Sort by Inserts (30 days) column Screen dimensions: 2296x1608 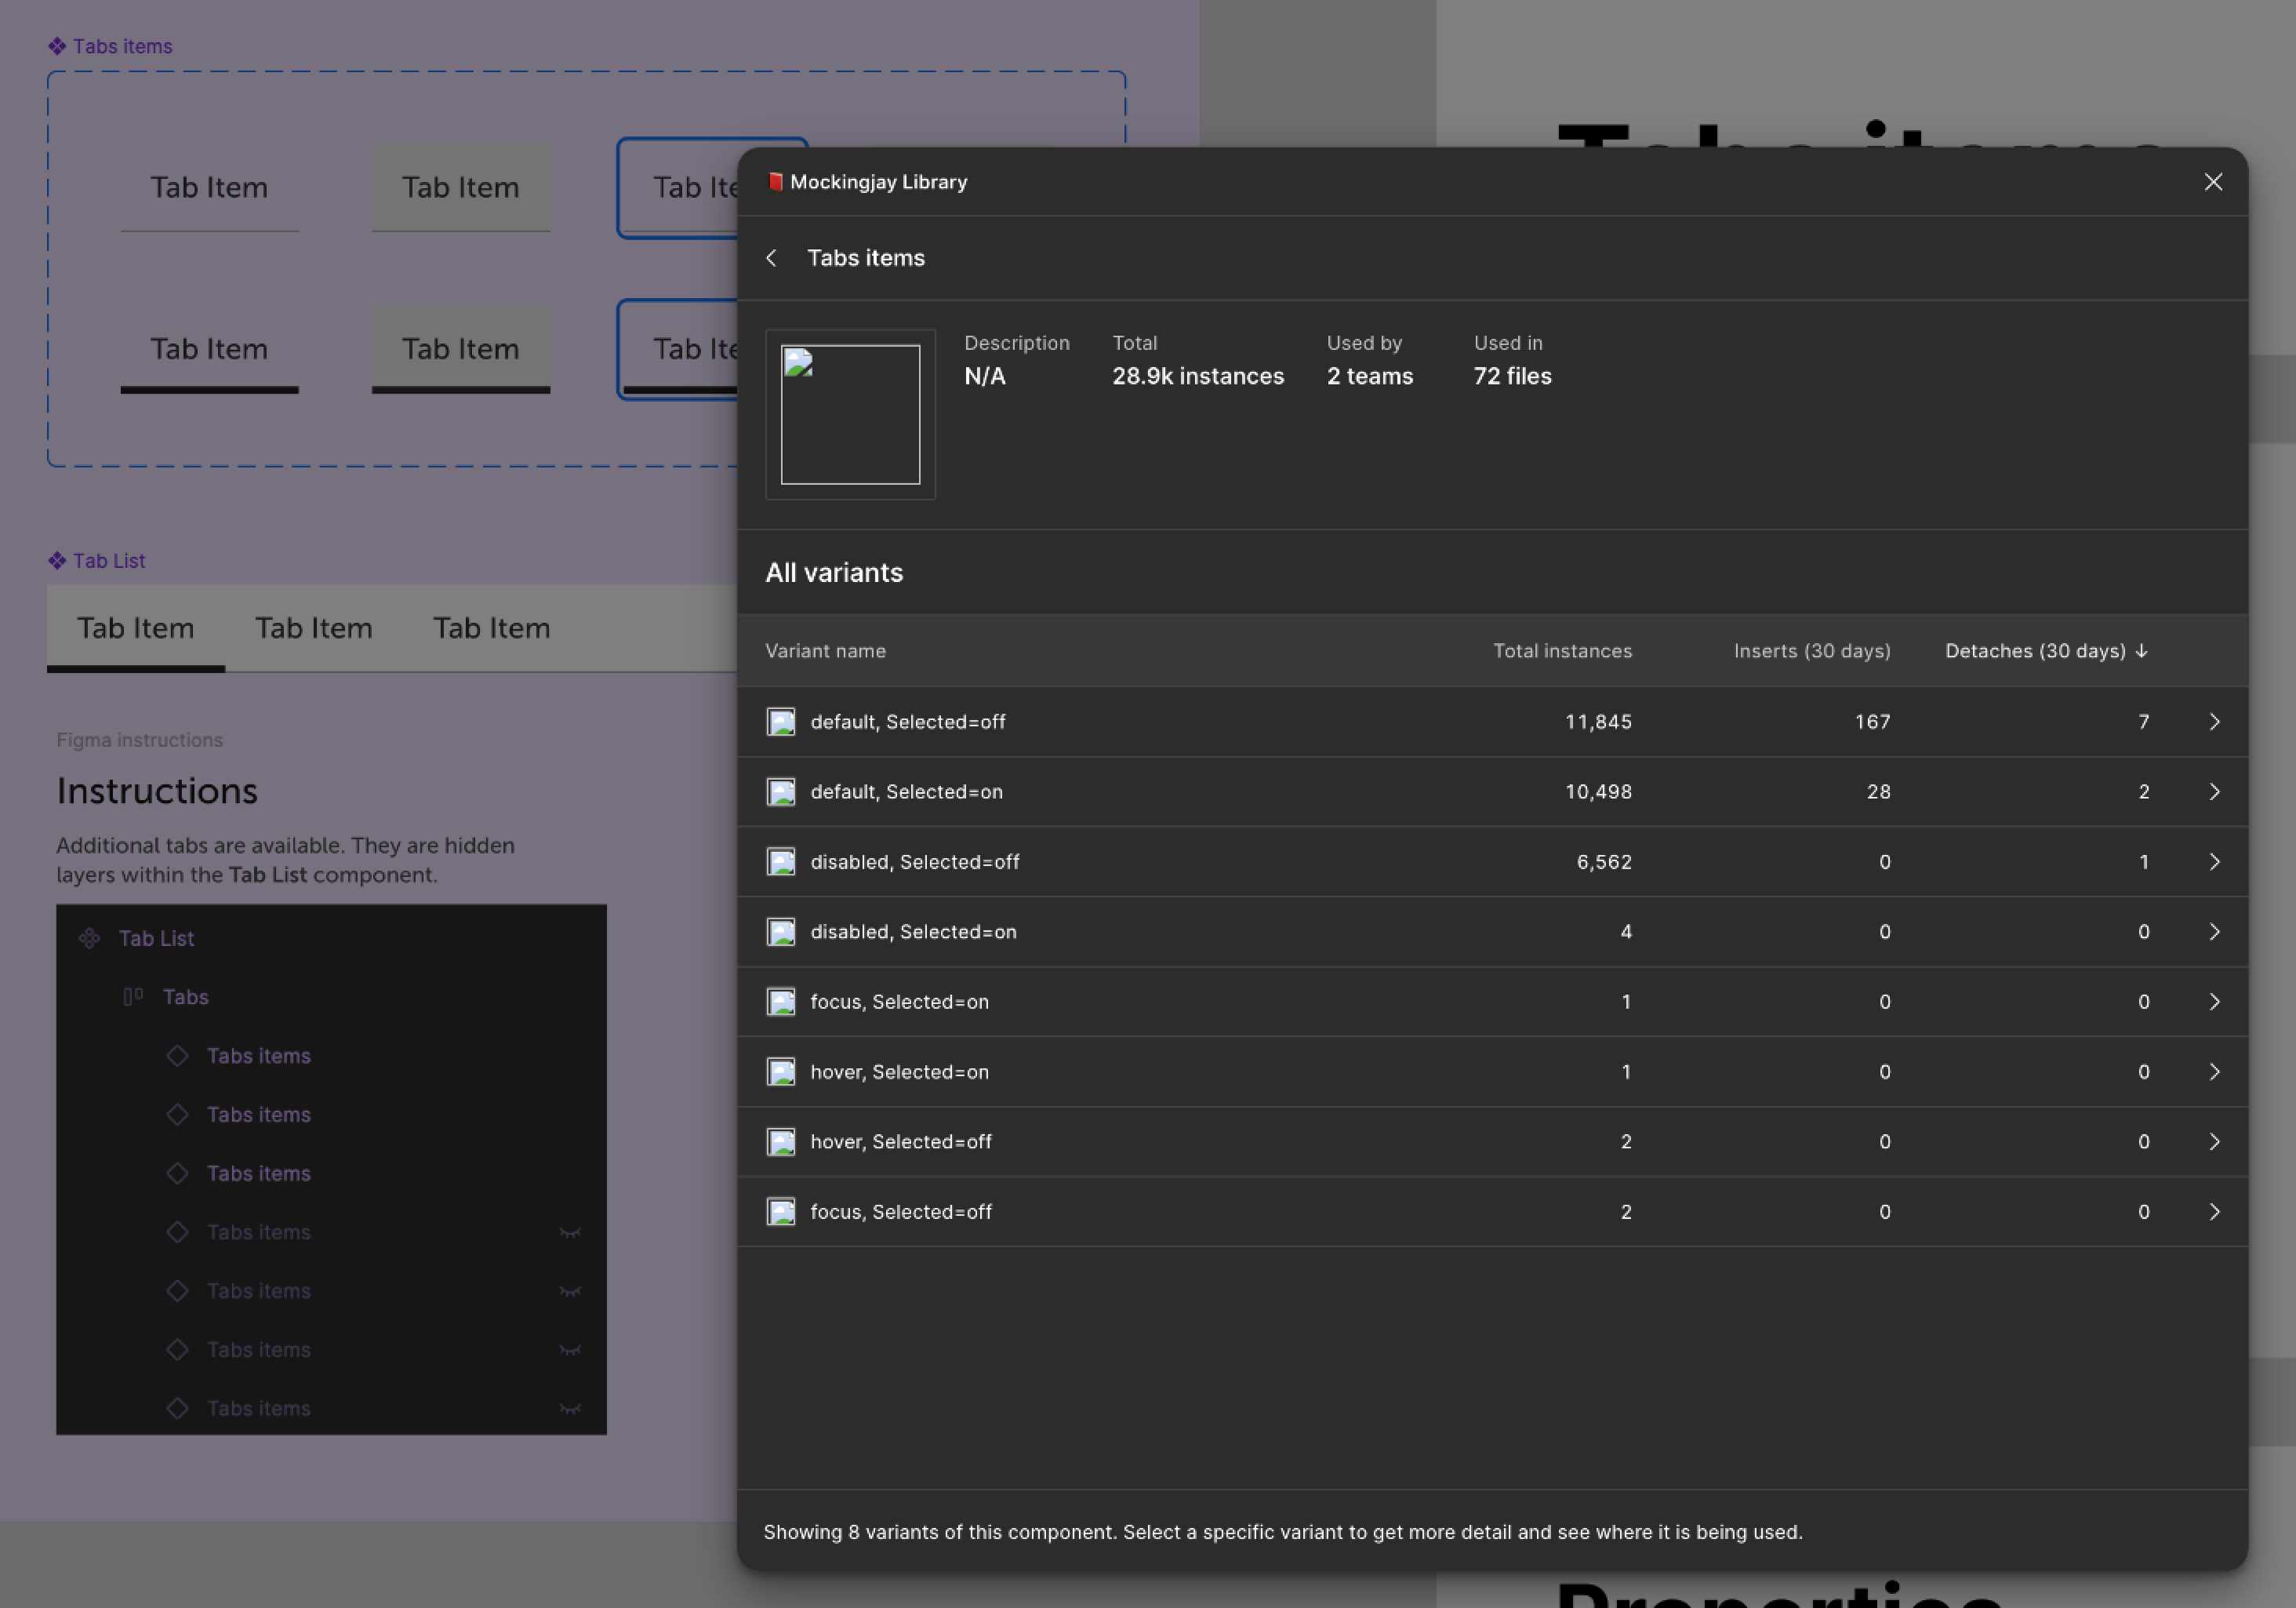[1811, 651]
